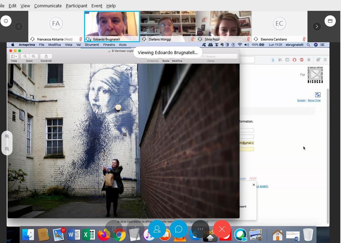
Task: Open Aiuto menu in Mac menu bar
Action: pyautogui.click(x=123, y=45)
